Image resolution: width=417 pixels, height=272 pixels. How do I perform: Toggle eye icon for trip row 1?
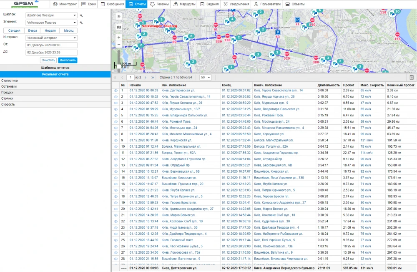click(116, 91)
